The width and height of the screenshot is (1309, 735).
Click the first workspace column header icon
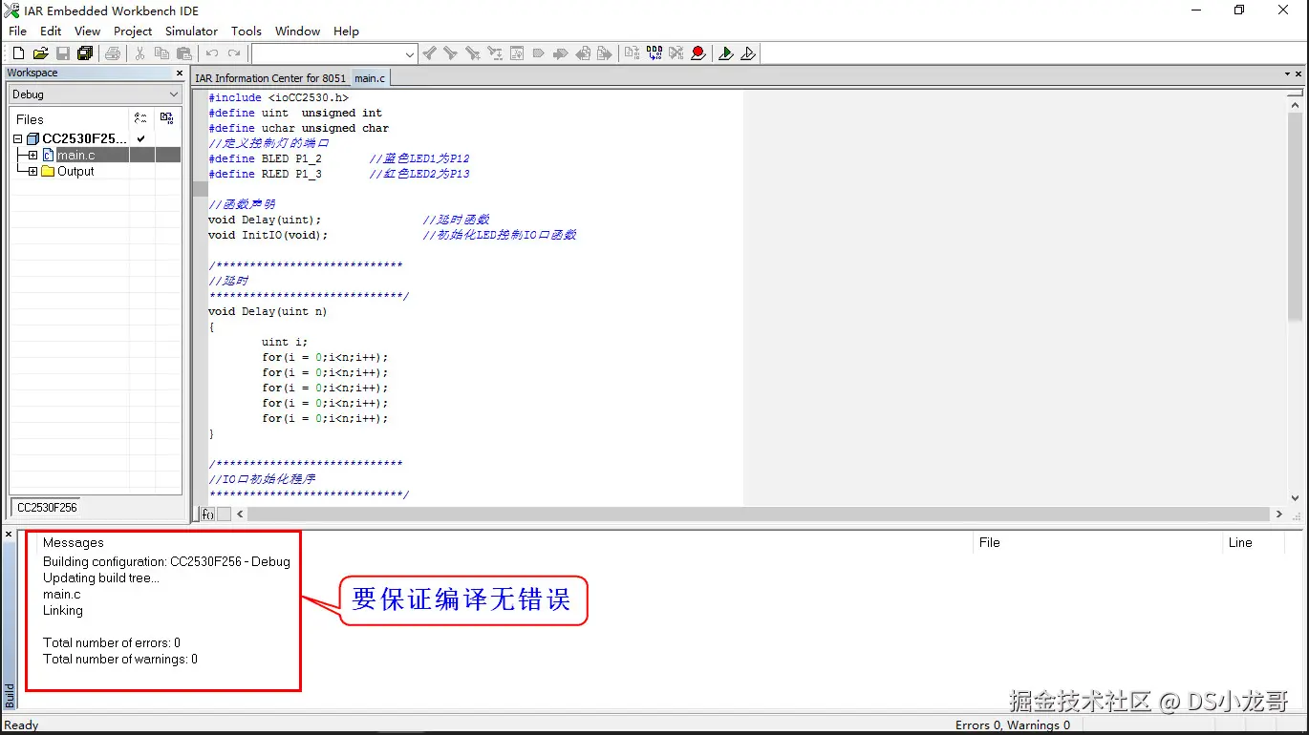[x=140, y=118]
